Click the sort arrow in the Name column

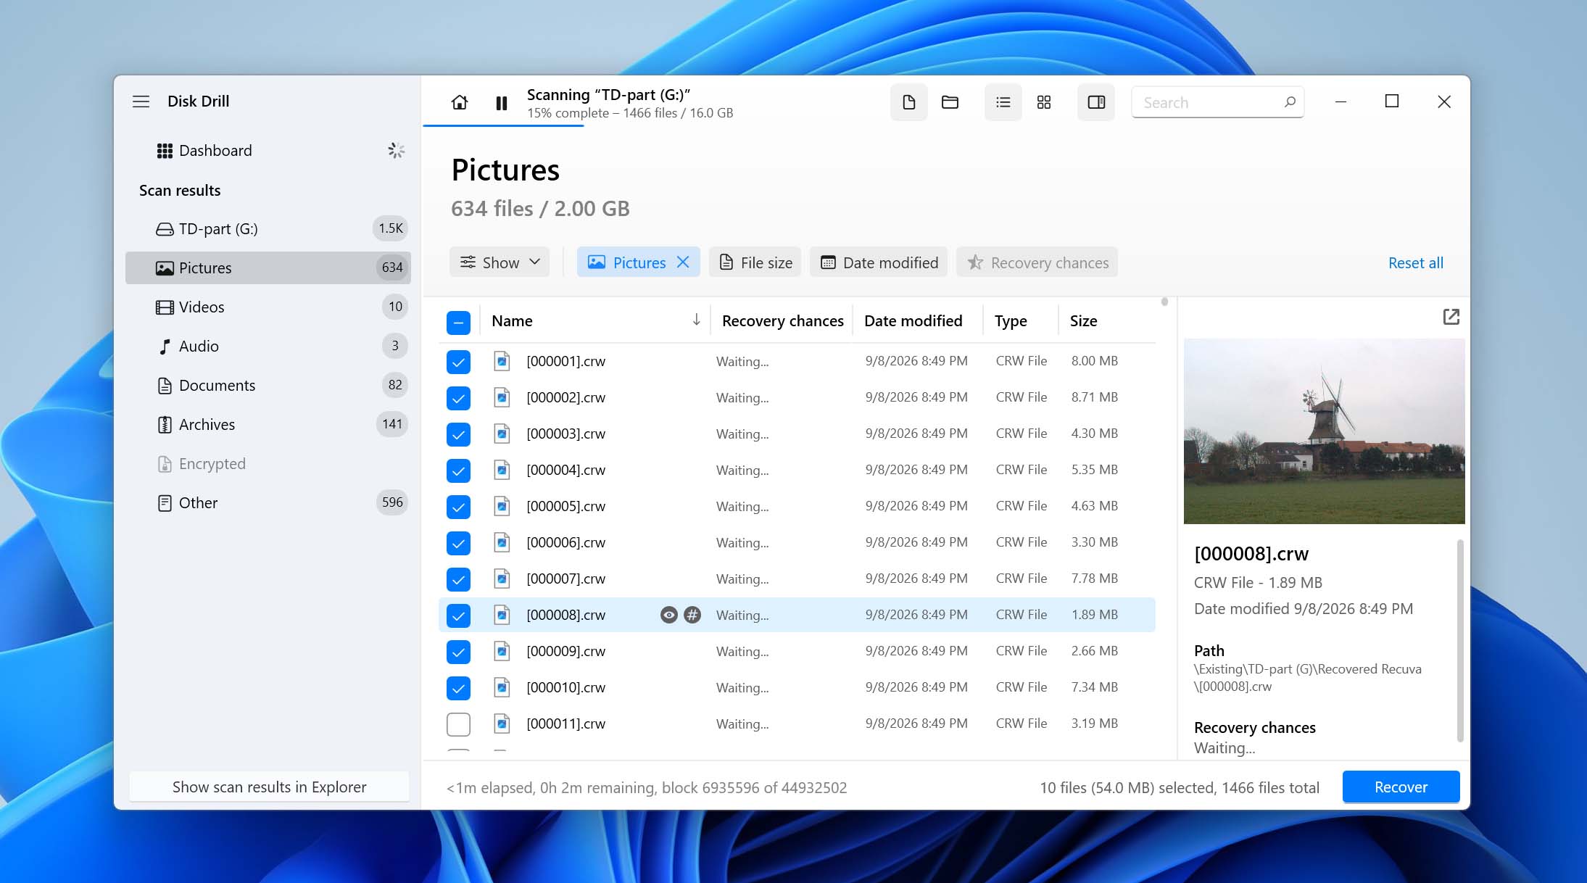click(696, 320)
